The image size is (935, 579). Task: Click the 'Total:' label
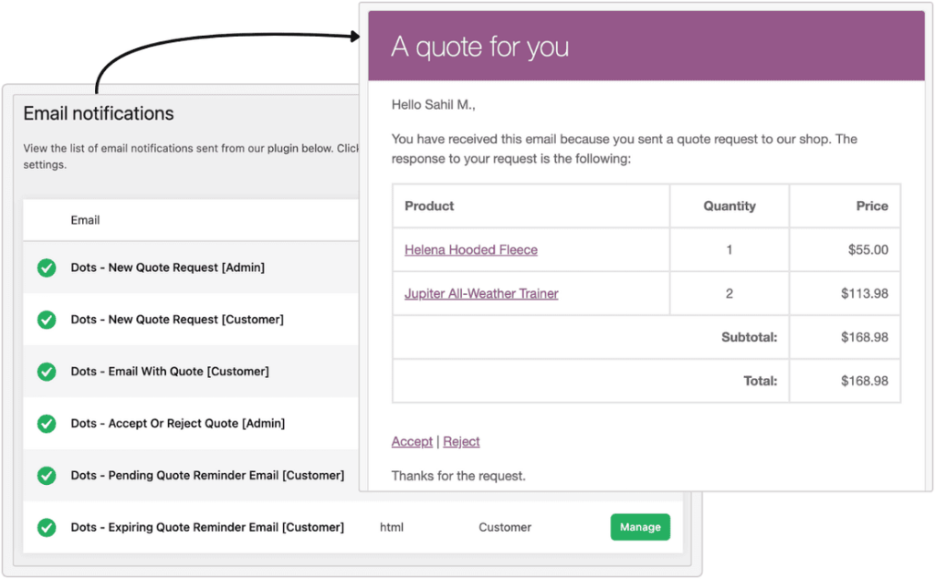click(x=761, y=381)
